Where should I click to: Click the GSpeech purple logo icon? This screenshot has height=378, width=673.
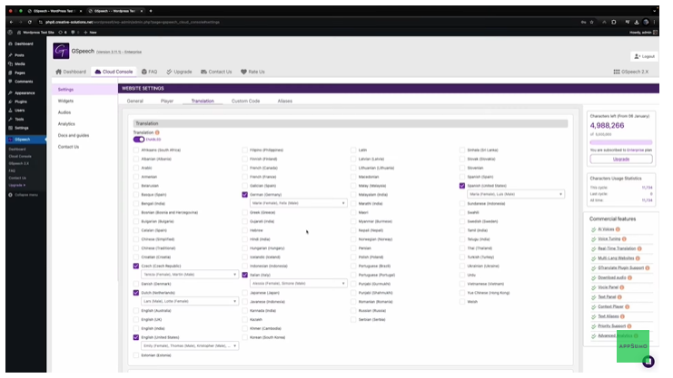[61, 52]
